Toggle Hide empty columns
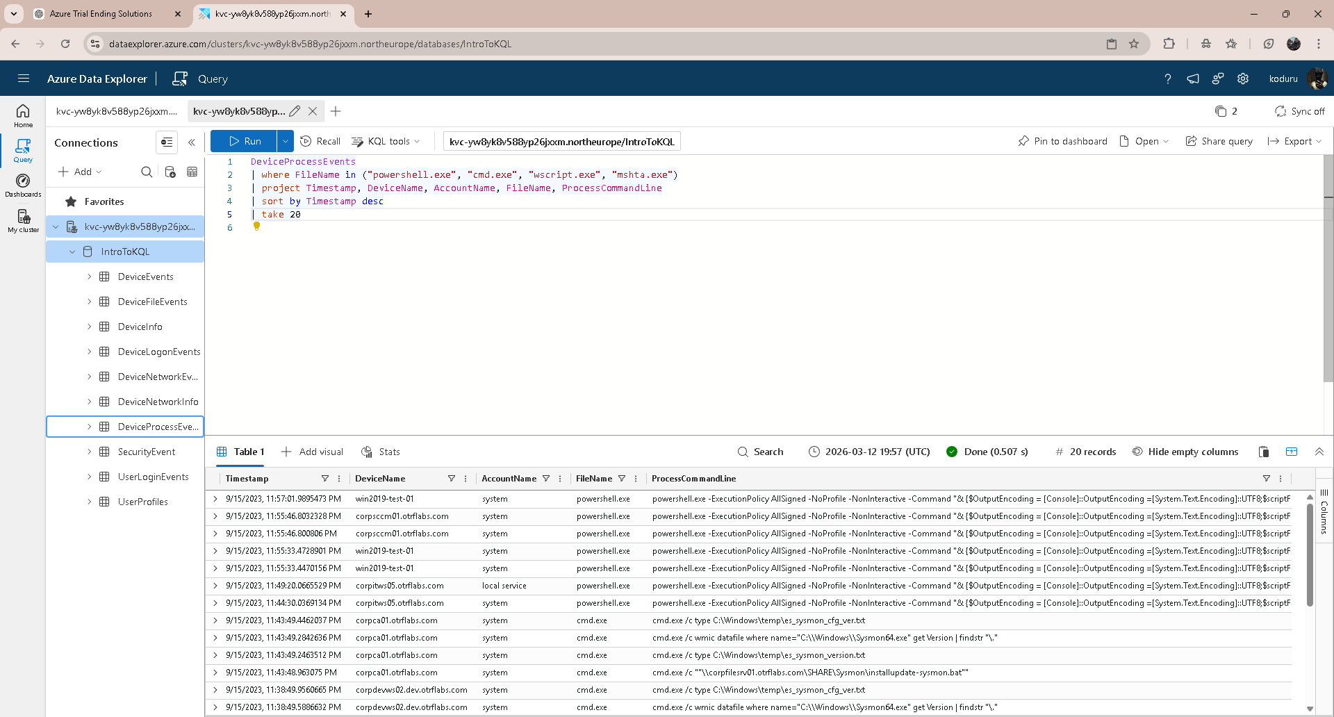The height and width of the screenshot is (717, 1334). pos(1185,452)
